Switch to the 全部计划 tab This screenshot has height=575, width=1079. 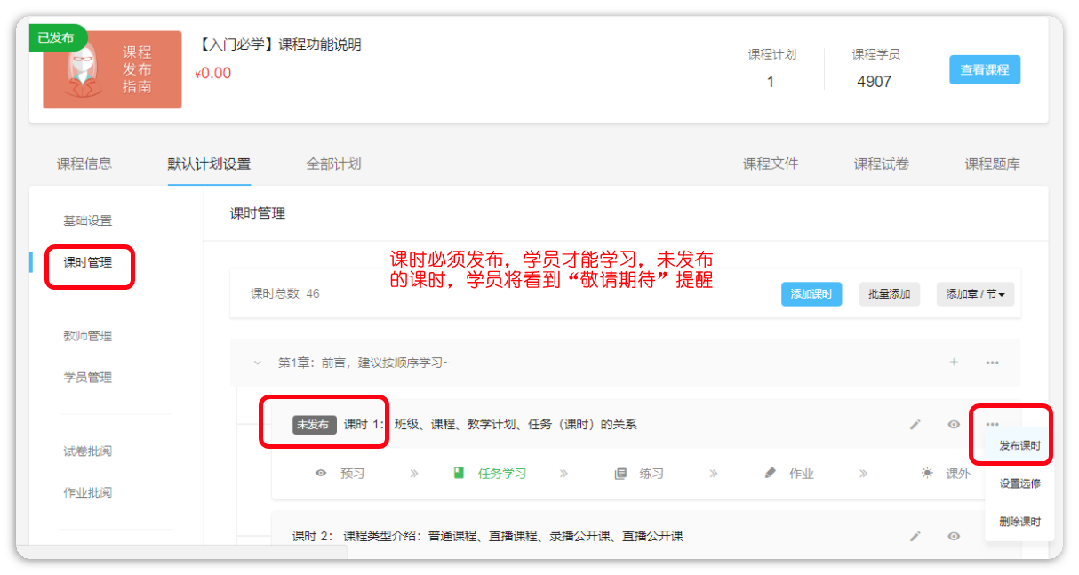[x=333, y=164]
